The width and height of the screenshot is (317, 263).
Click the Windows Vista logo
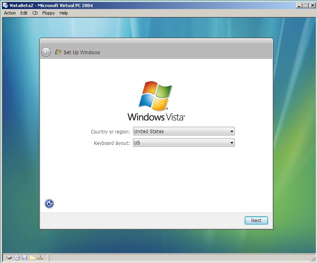tap(156, 101)
